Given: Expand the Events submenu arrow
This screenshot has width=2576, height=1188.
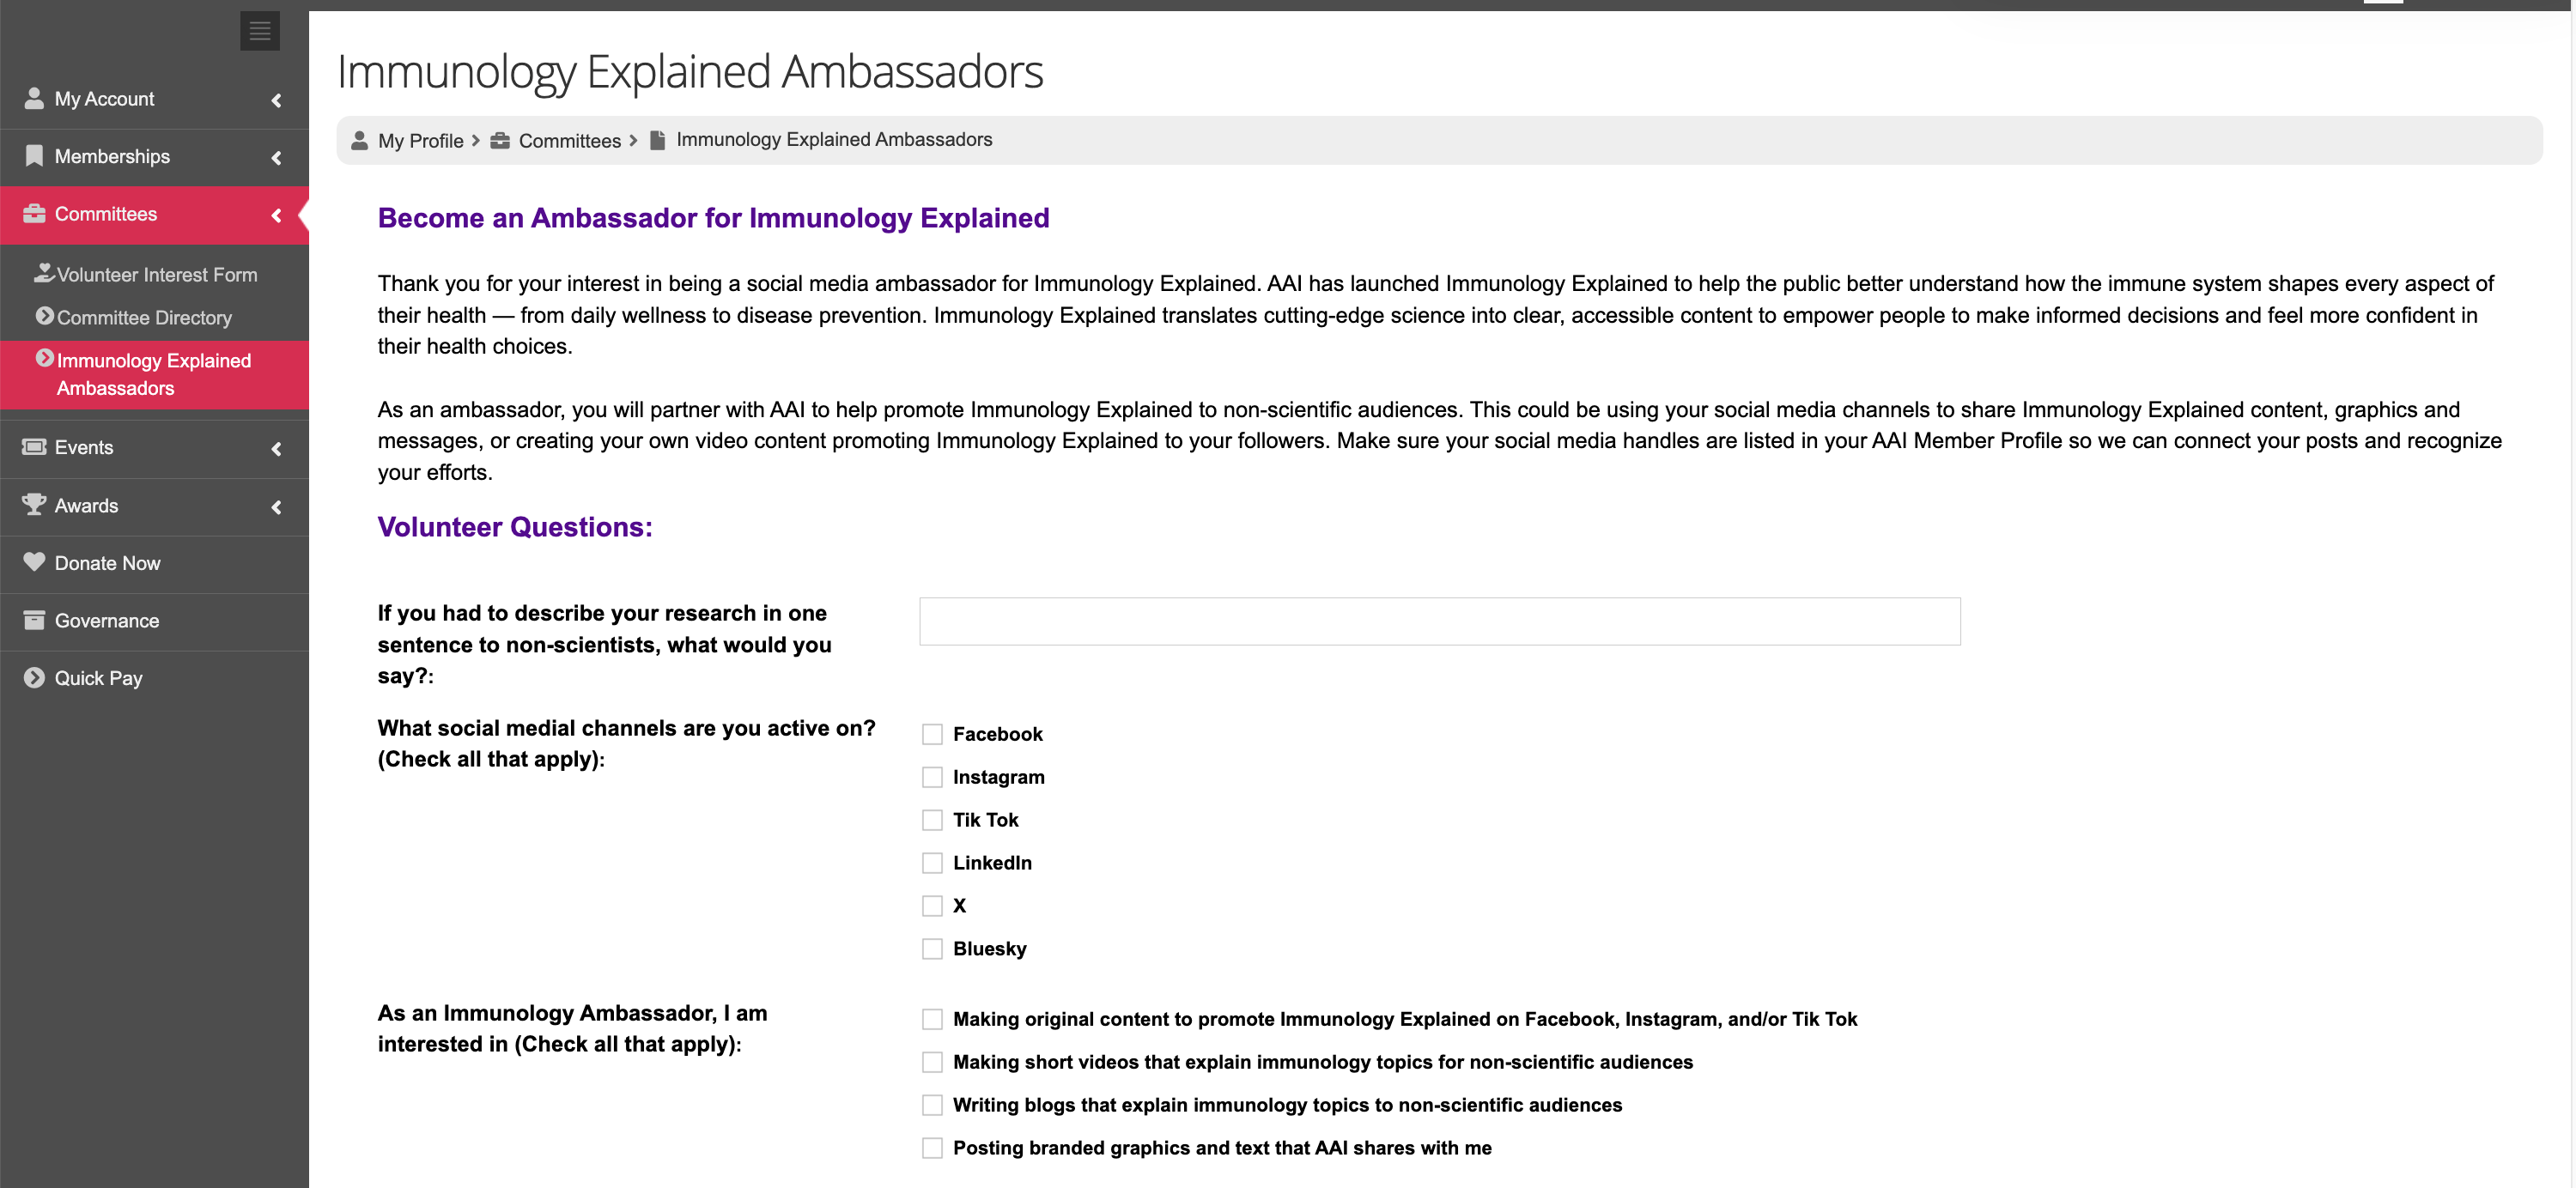Looking at the screenshot, I should point(276,449).
